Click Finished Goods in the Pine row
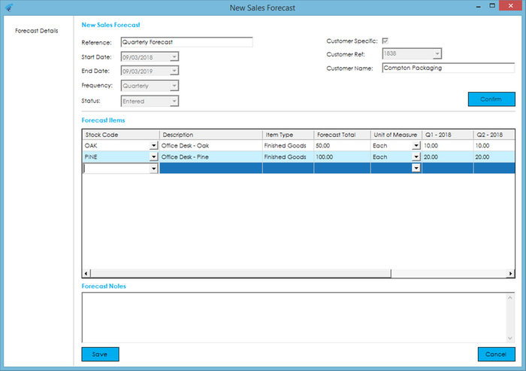Screen dimensions: 526x371 [288, 157]
